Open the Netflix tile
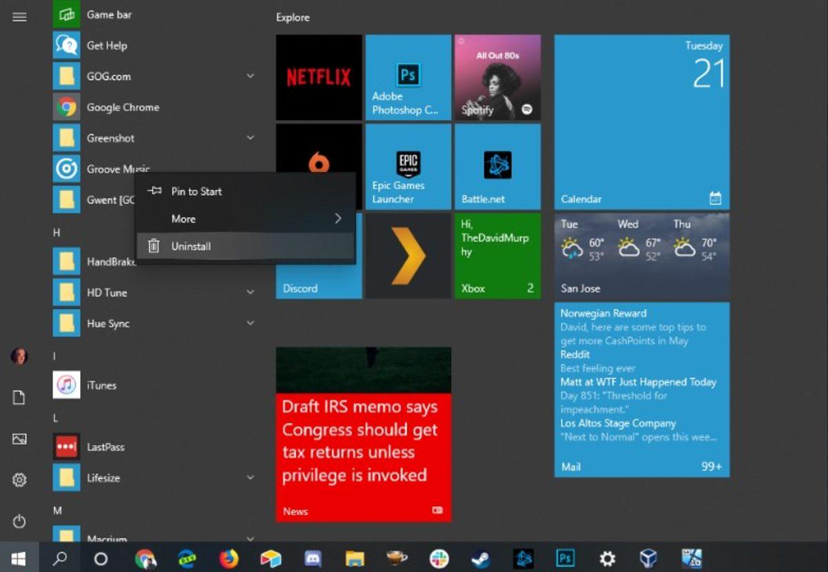This screenshot has width=828, height=572. tap(317, 77)
